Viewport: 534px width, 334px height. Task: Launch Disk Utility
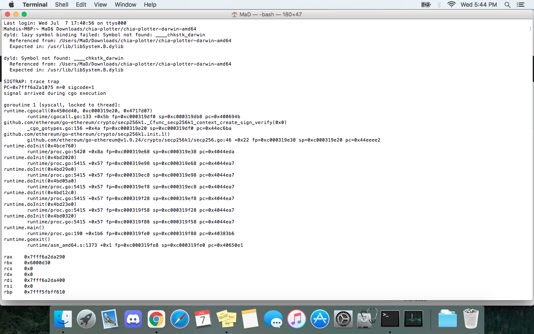click(366, 319)
